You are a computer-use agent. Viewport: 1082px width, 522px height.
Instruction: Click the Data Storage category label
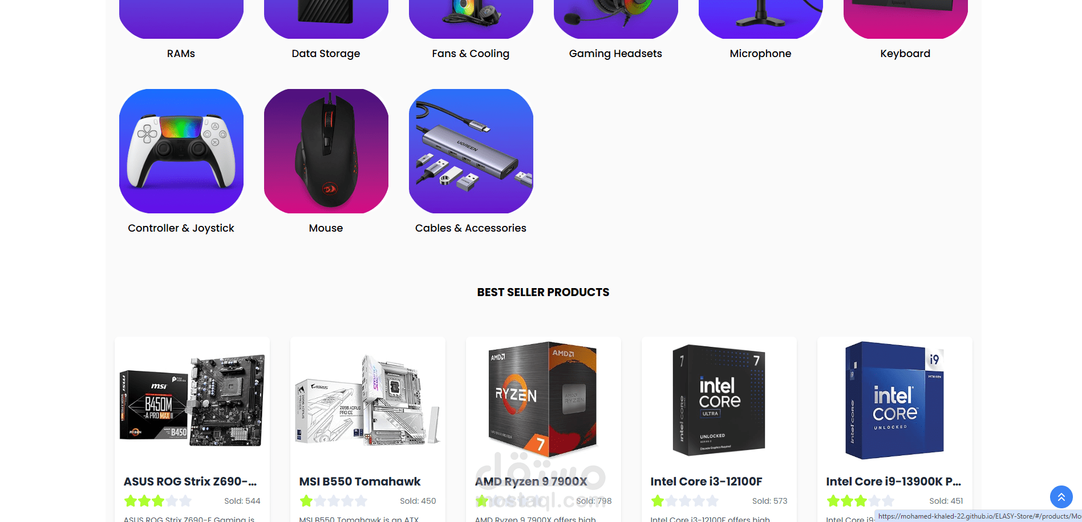click(x=326, y=54)
